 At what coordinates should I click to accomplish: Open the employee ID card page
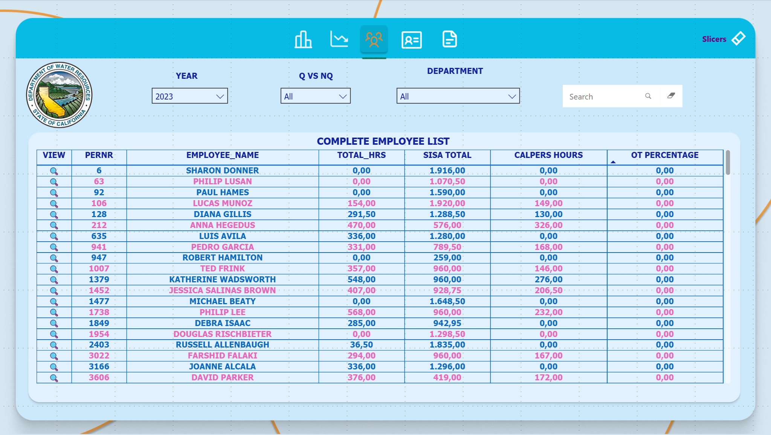click(x=412, y=40)
